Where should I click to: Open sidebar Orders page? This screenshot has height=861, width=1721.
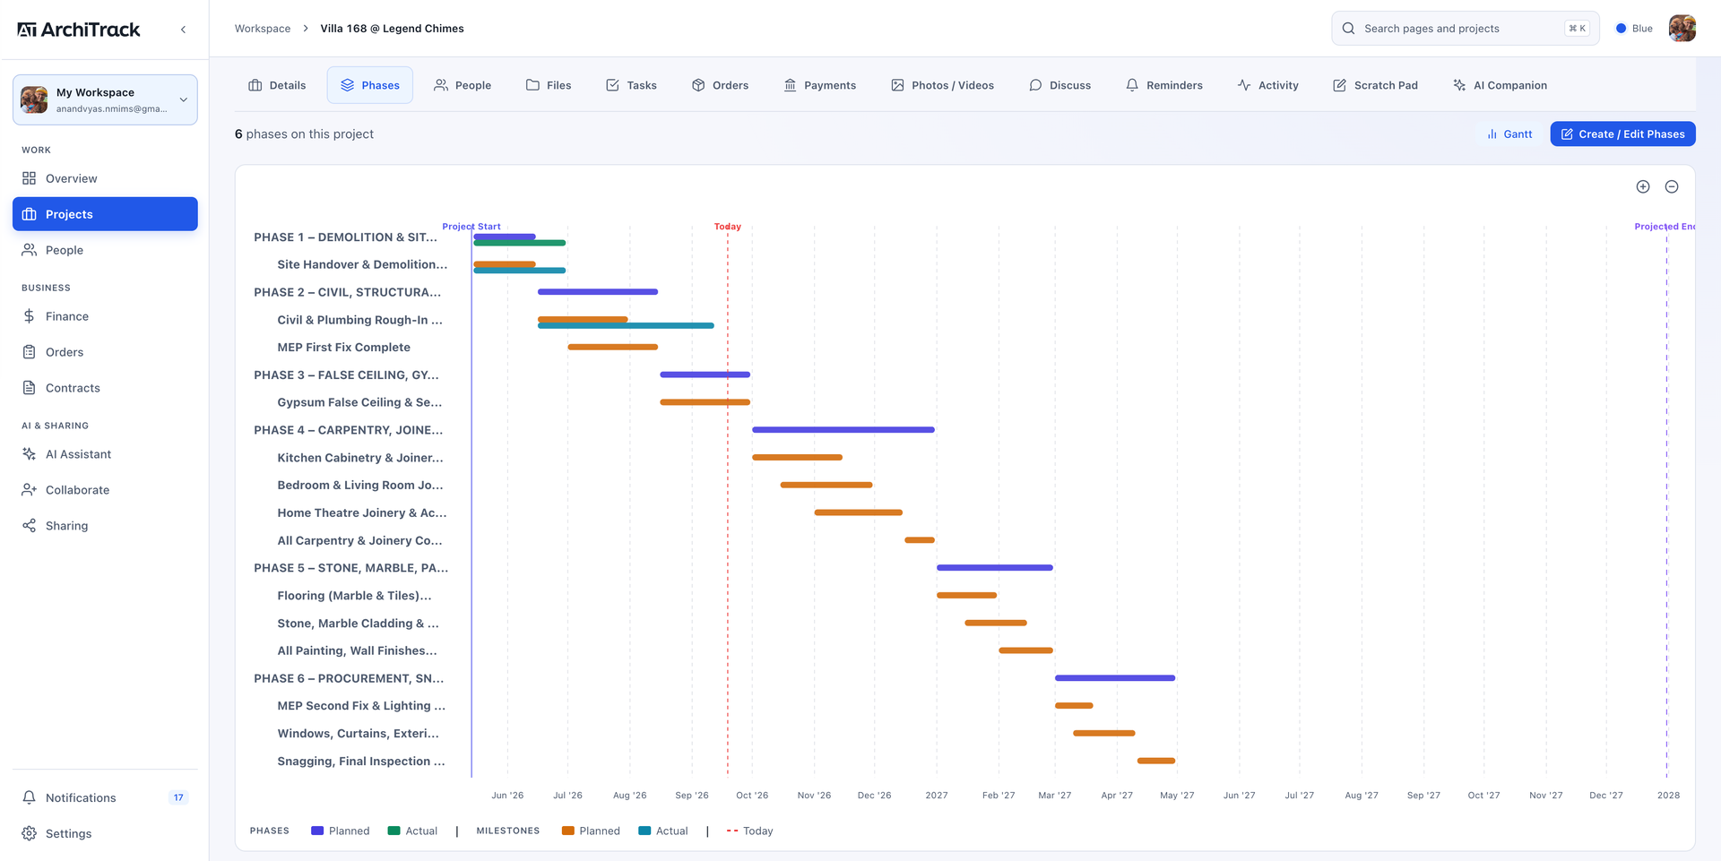click(105, 352)
